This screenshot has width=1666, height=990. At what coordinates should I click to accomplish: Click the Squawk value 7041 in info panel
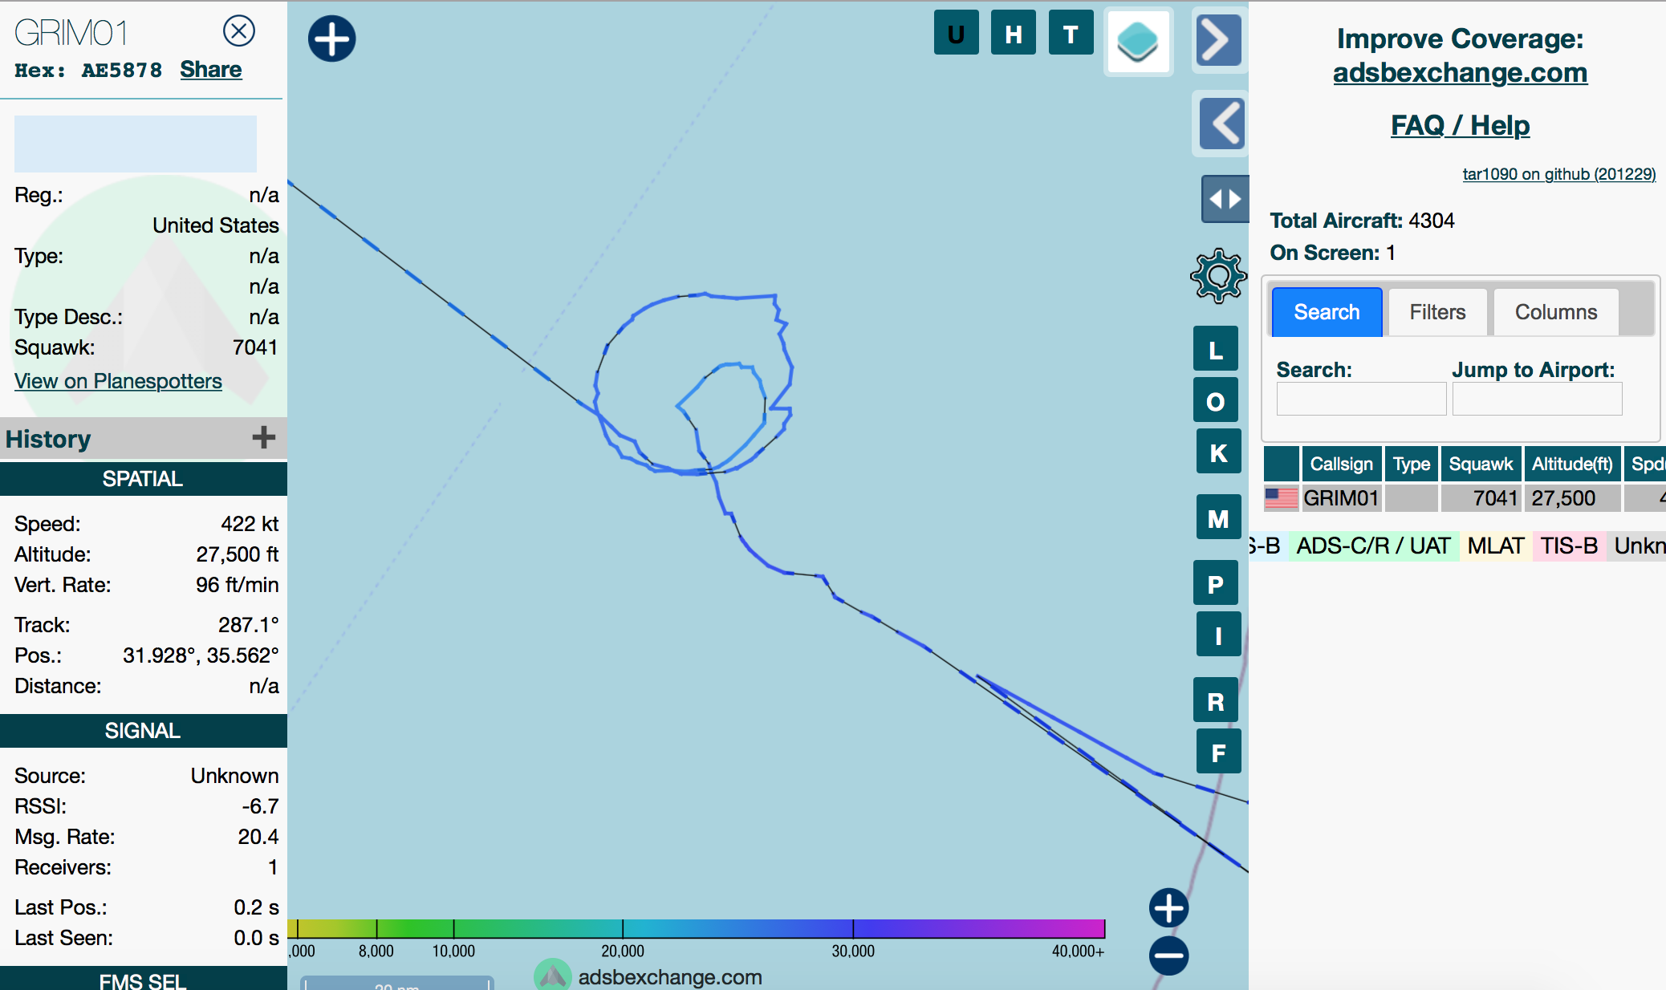coord(254,347)
